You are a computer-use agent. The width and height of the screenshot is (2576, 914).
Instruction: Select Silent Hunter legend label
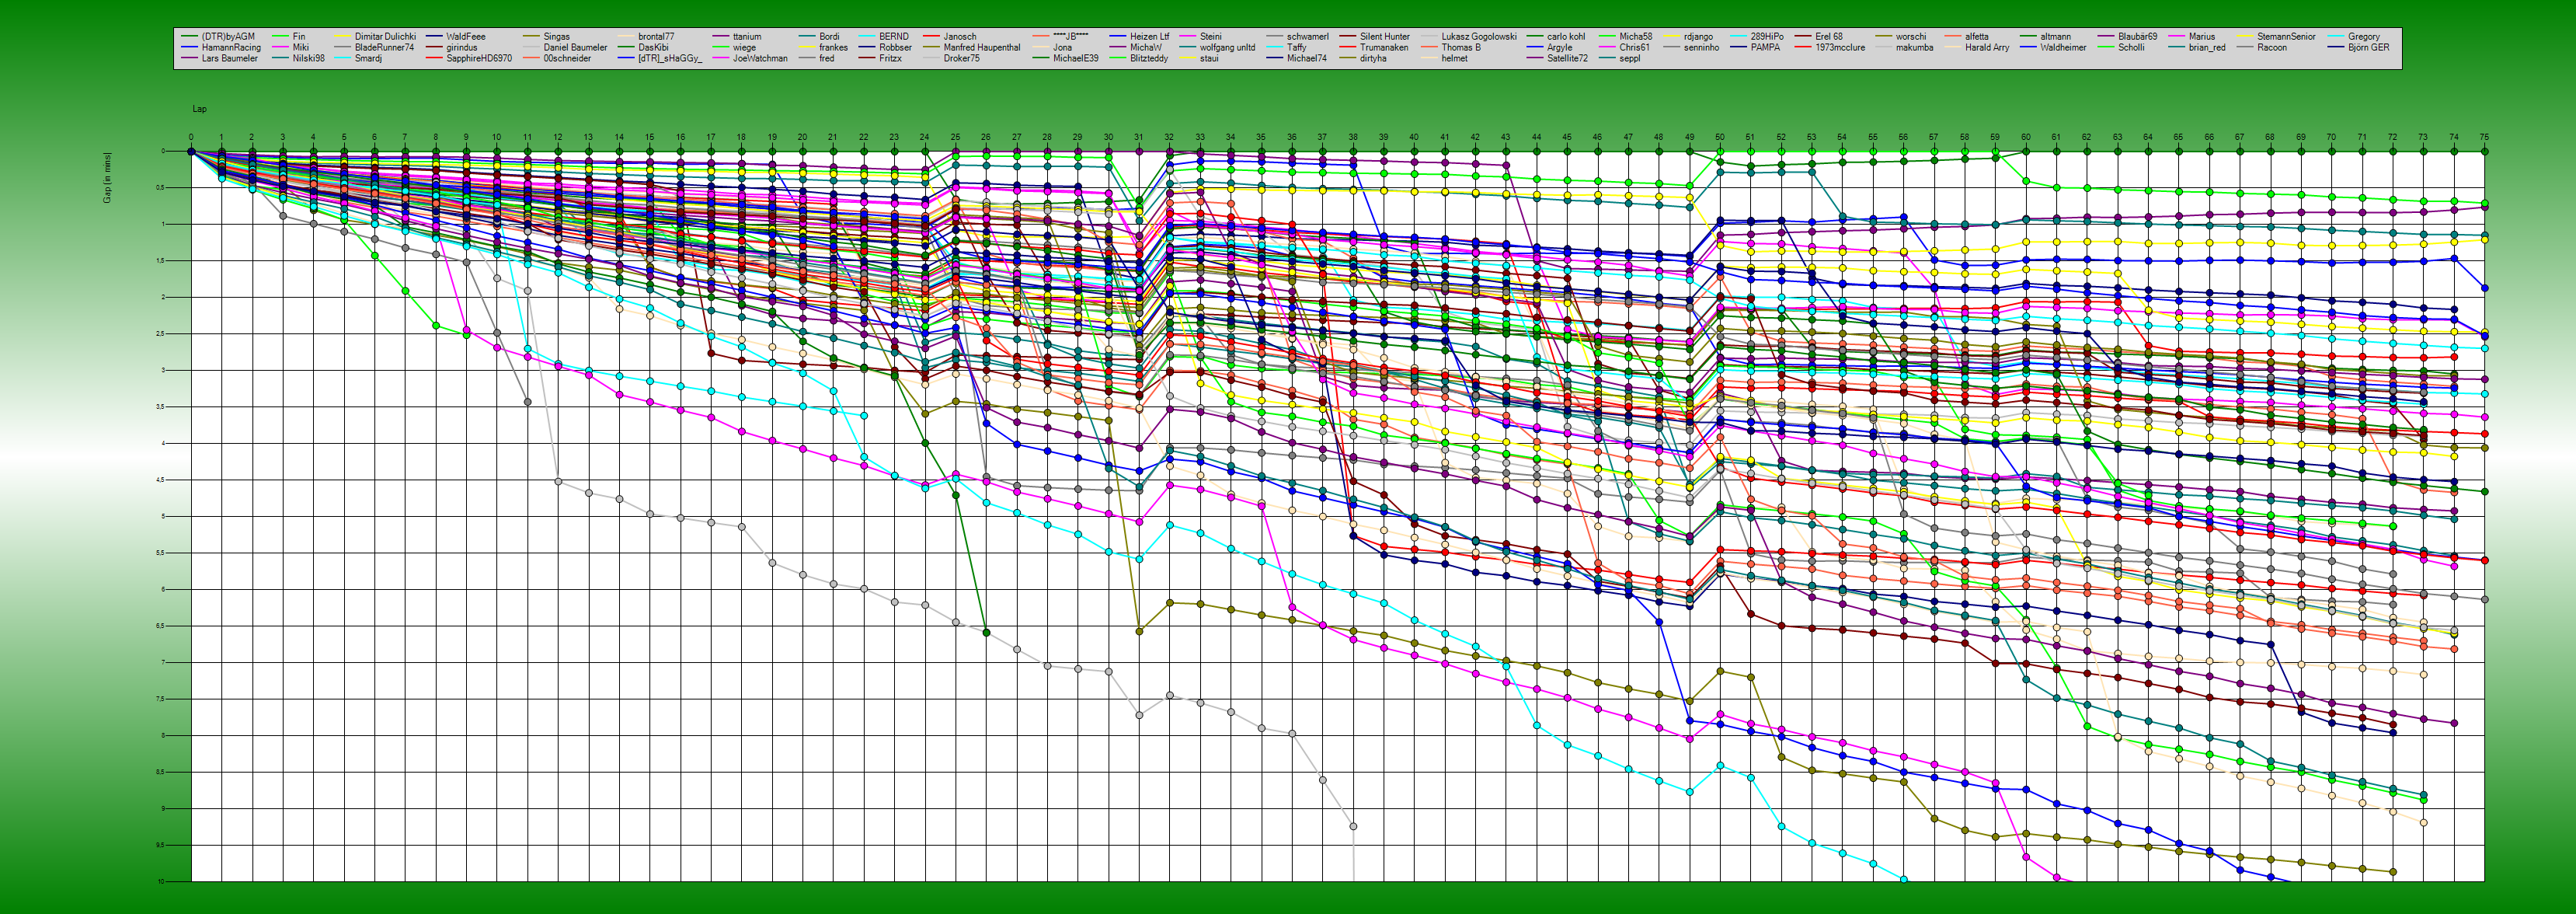click(x=1384, y=36)
